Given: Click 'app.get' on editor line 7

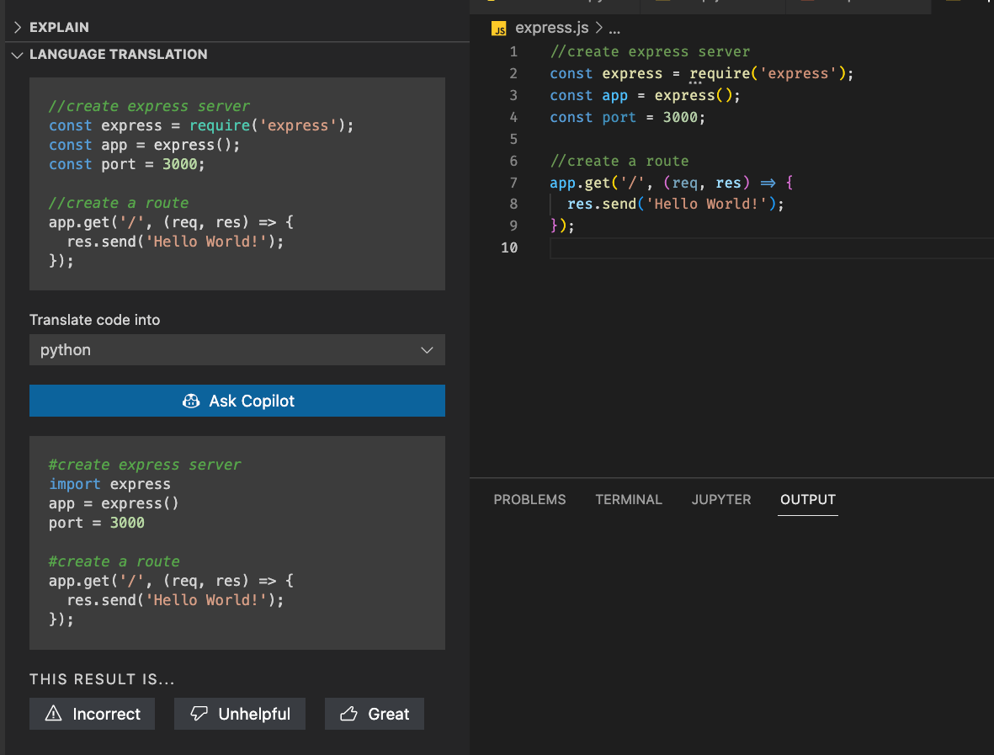Looking at the screenshot, I should (579, 183).
